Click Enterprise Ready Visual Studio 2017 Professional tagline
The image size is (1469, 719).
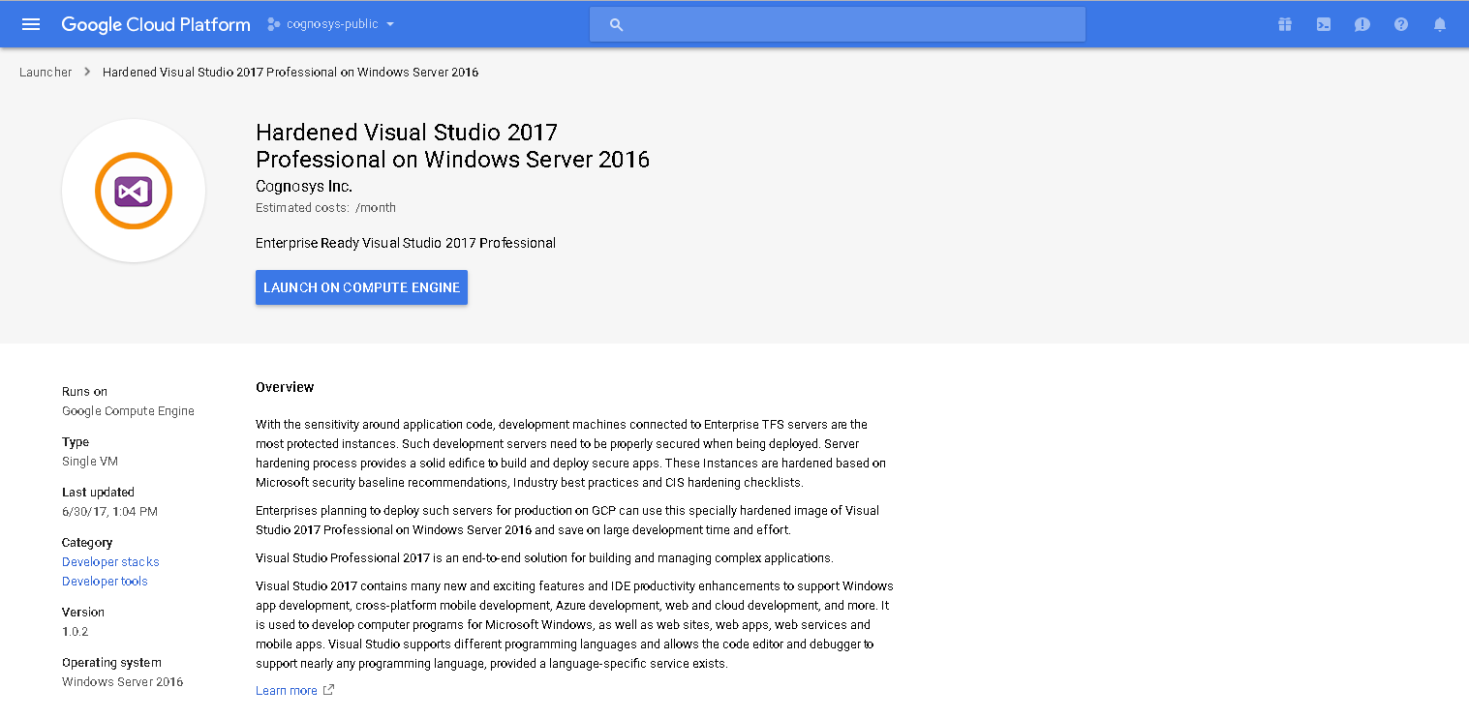click(406, 243)
